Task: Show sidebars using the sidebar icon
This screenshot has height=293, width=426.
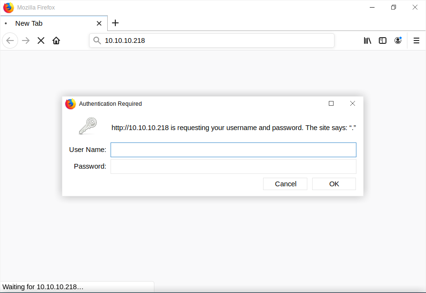Action: (x=383, y=40)
